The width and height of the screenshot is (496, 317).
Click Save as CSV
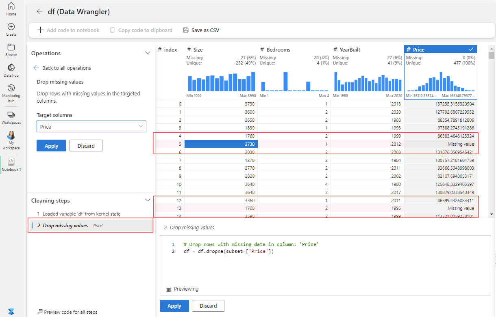point(201,30)
